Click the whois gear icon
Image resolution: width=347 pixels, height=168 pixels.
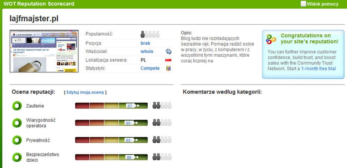pos(168,52)
